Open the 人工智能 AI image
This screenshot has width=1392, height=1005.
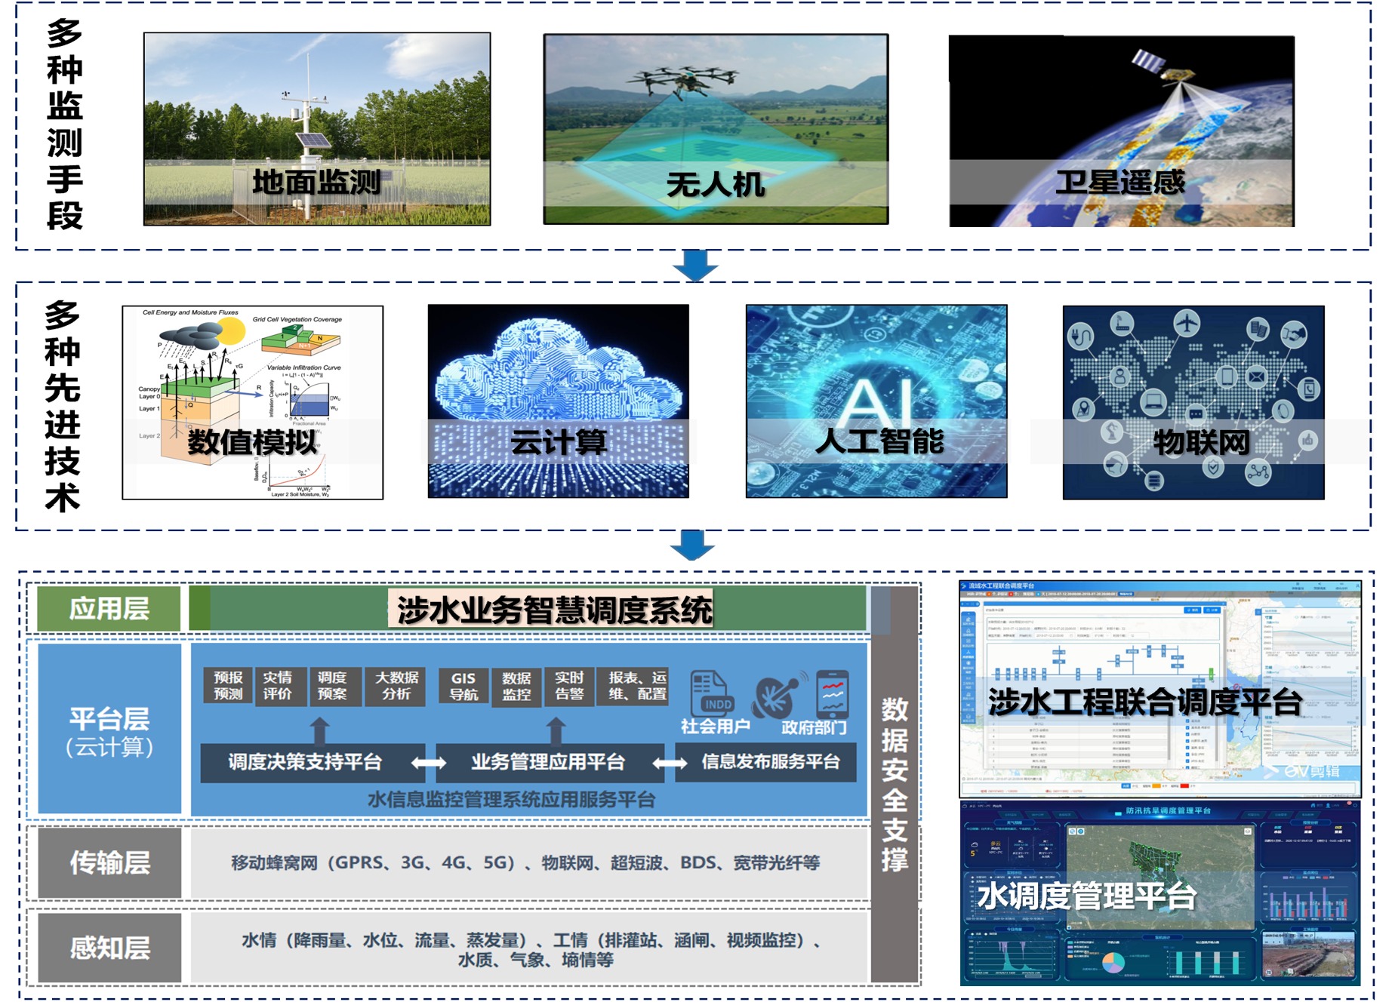click(x=876, y=401)
